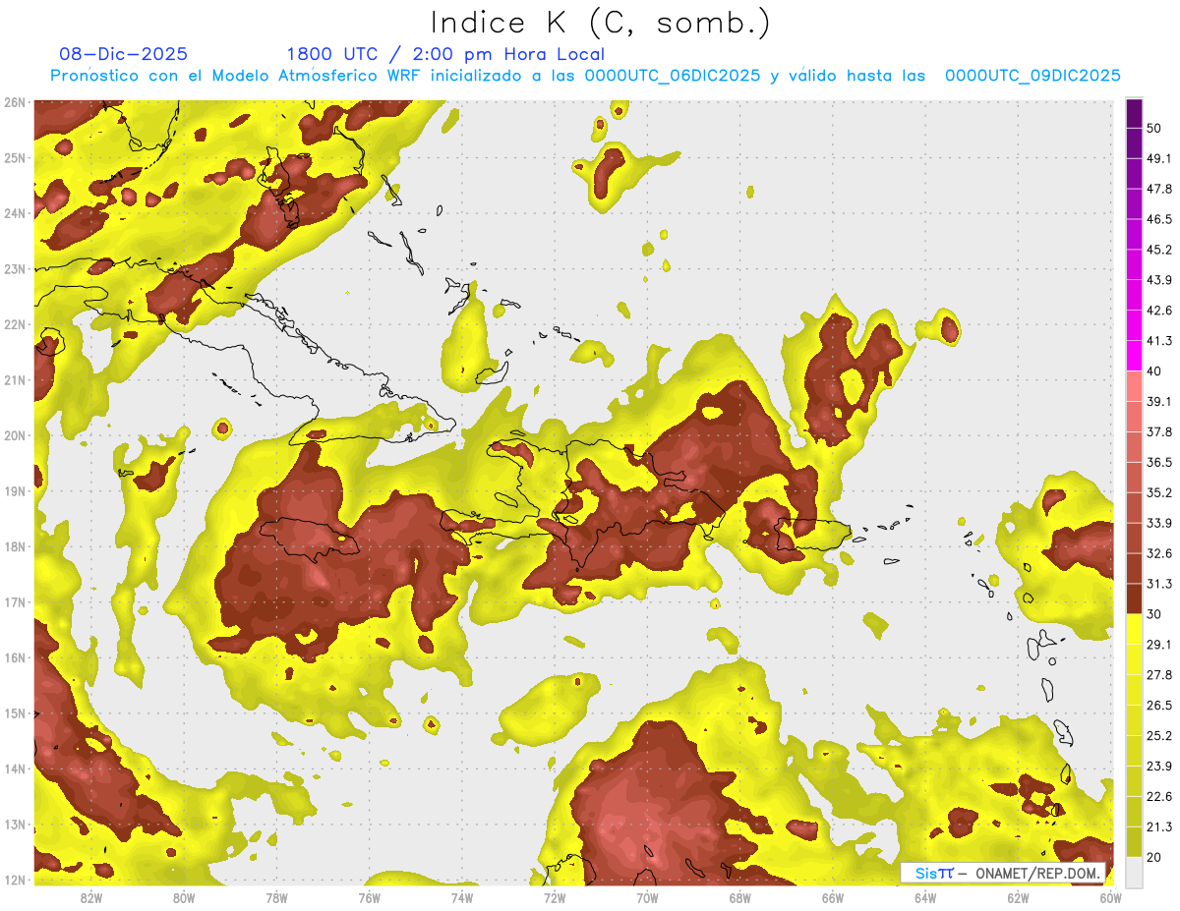Click the 13N latitude label
The width and height of the screenshot is (1180, 911).
click(14, 824)
